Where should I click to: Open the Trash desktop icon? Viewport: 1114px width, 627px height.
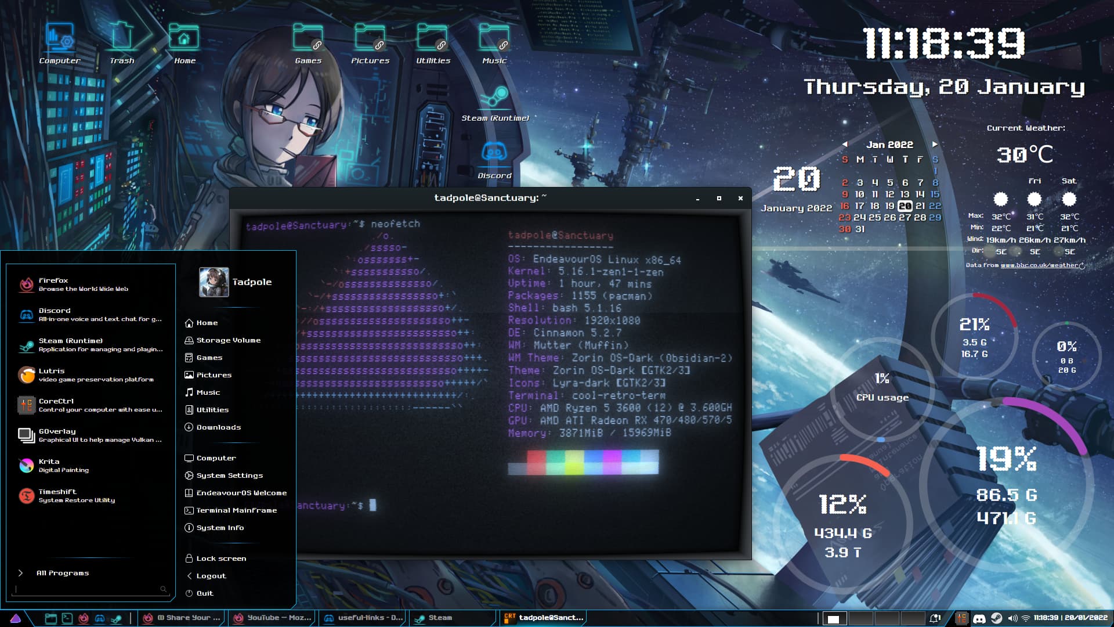tap(122, 44)
